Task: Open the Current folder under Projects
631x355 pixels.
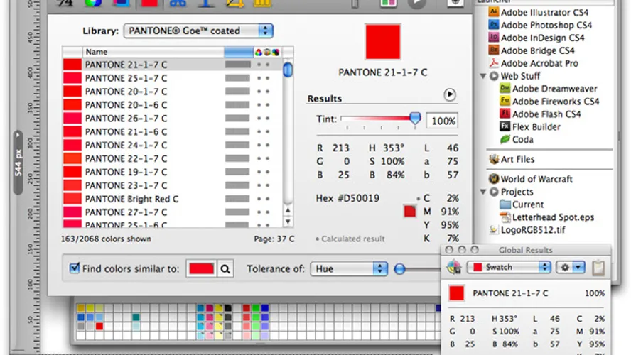Action: click(522, 204)
